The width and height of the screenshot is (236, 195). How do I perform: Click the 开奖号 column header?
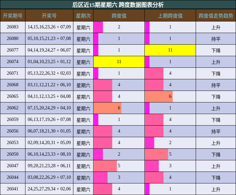(49, 16)
